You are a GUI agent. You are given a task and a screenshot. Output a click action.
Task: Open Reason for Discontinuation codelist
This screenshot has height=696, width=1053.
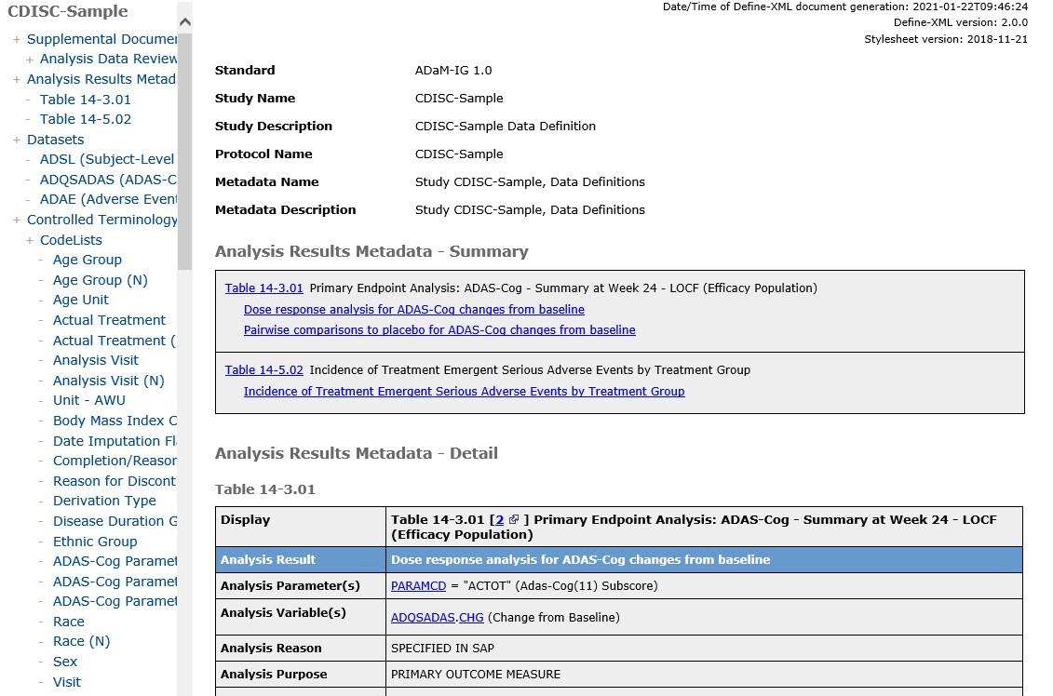point(115,481)
